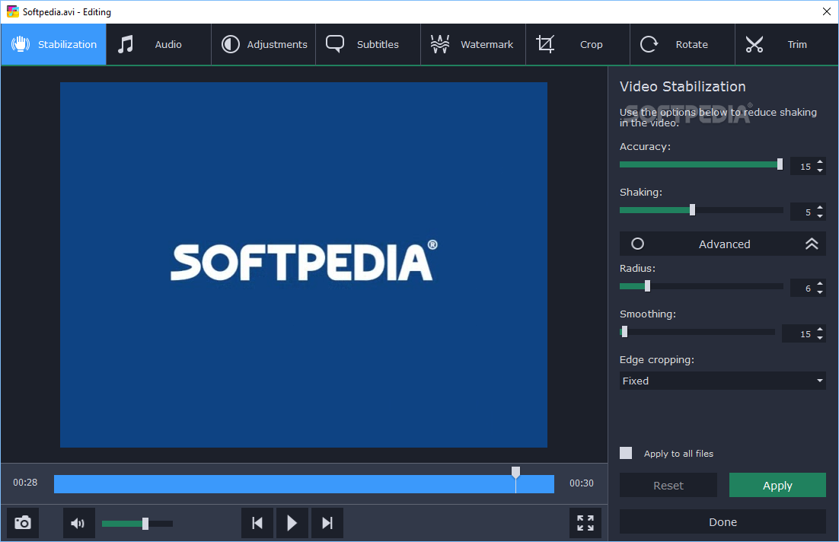This screenshot has height=542, width=839.
Task: Click the Accuracy slider handle
Action: [780, 164]
